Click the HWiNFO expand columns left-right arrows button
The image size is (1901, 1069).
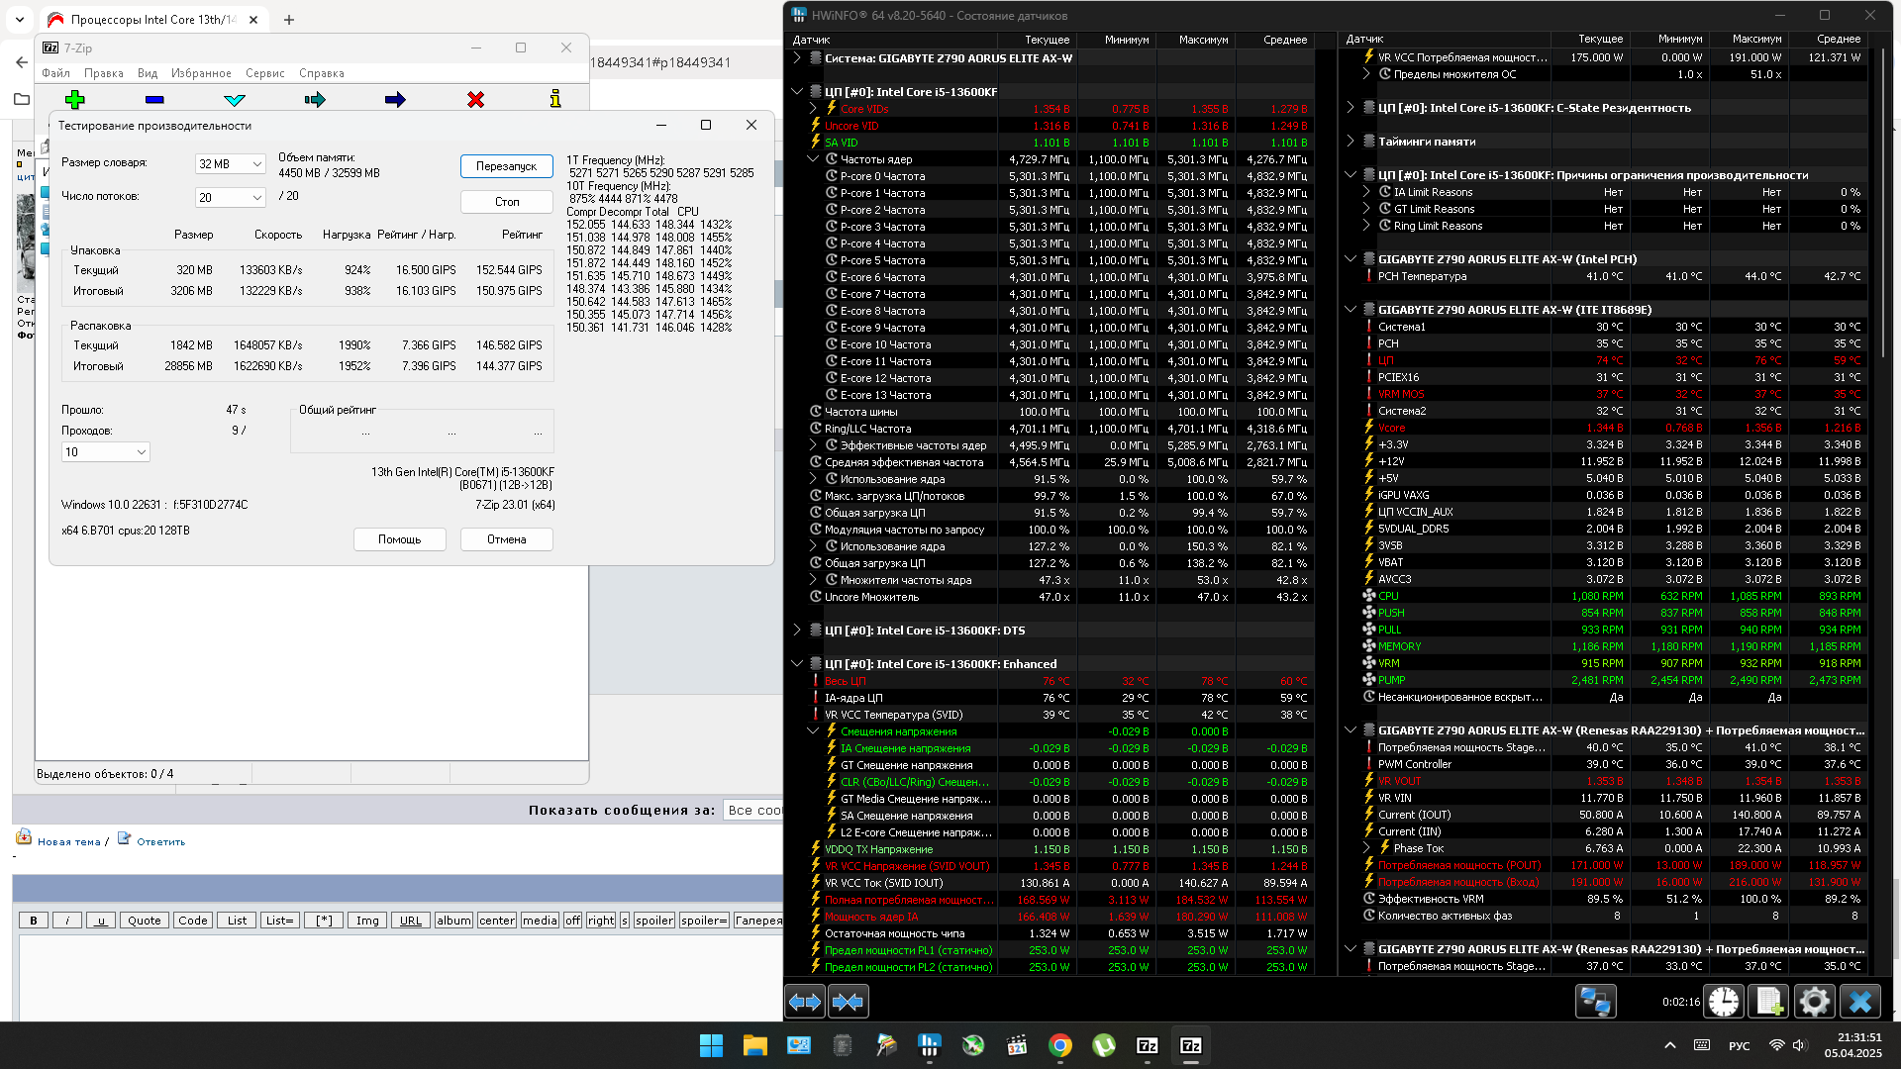pyautogui.click(x=805, y=1002)
